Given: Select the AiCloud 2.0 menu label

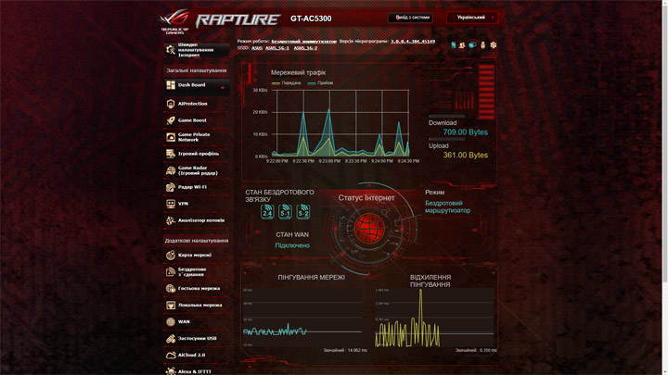Looking at the screenshot, I should tap(191, 355).
